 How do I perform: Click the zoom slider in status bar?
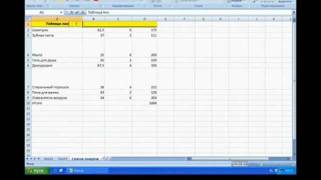point(277,164)
